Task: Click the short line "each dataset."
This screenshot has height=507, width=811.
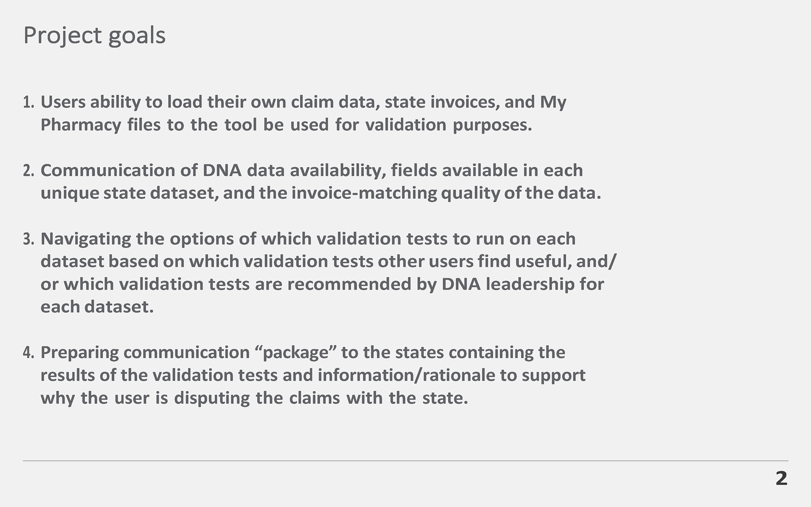Action: [97, 307]
